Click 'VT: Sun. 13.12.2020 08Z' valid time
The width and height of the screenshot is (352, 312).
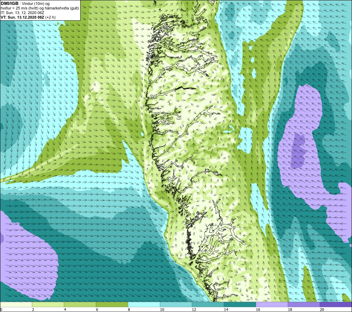pyautogui.click(x=22, y=17)
